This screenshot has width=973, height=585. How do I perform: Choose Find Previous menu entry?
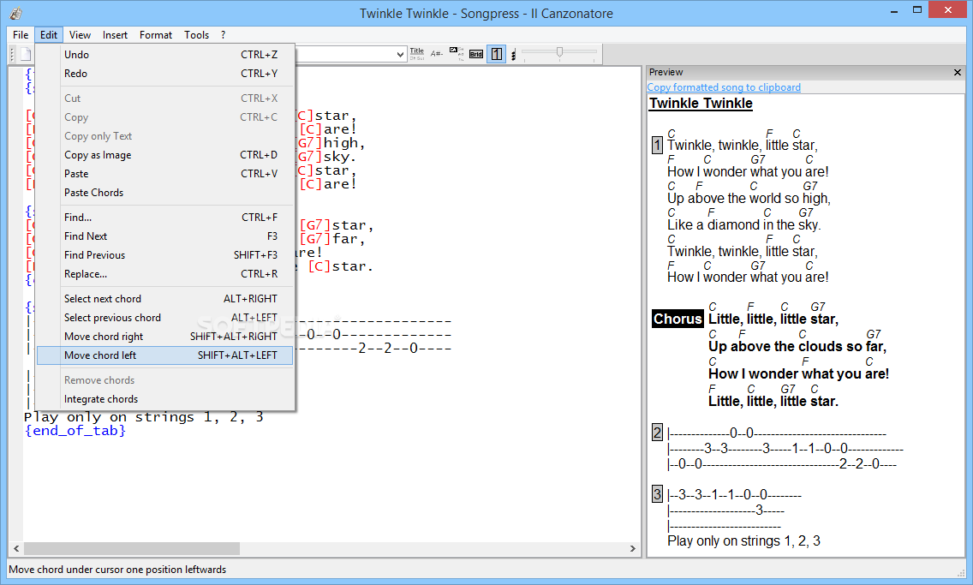[x=165, y=255]
